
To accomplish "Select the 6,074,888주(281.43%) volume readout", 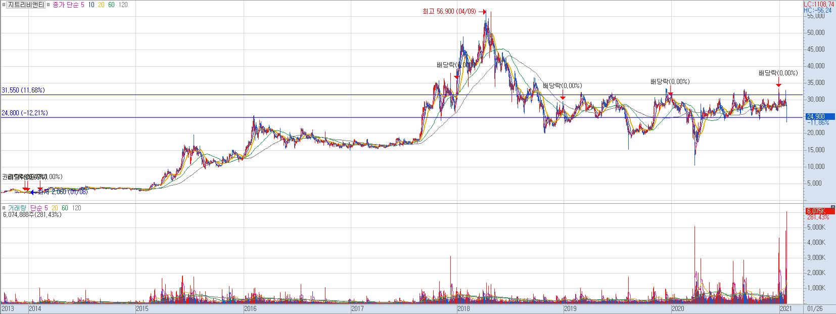I will click(x=32, y=215).
